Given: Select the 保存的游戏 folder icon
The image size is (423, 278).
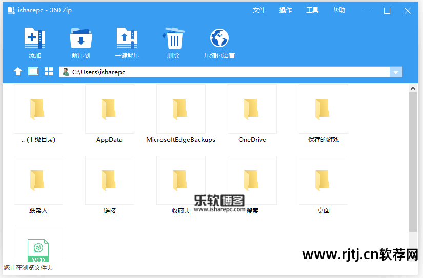Looking at the screenshot, I should pyautogui.click(x=322, y=109).
